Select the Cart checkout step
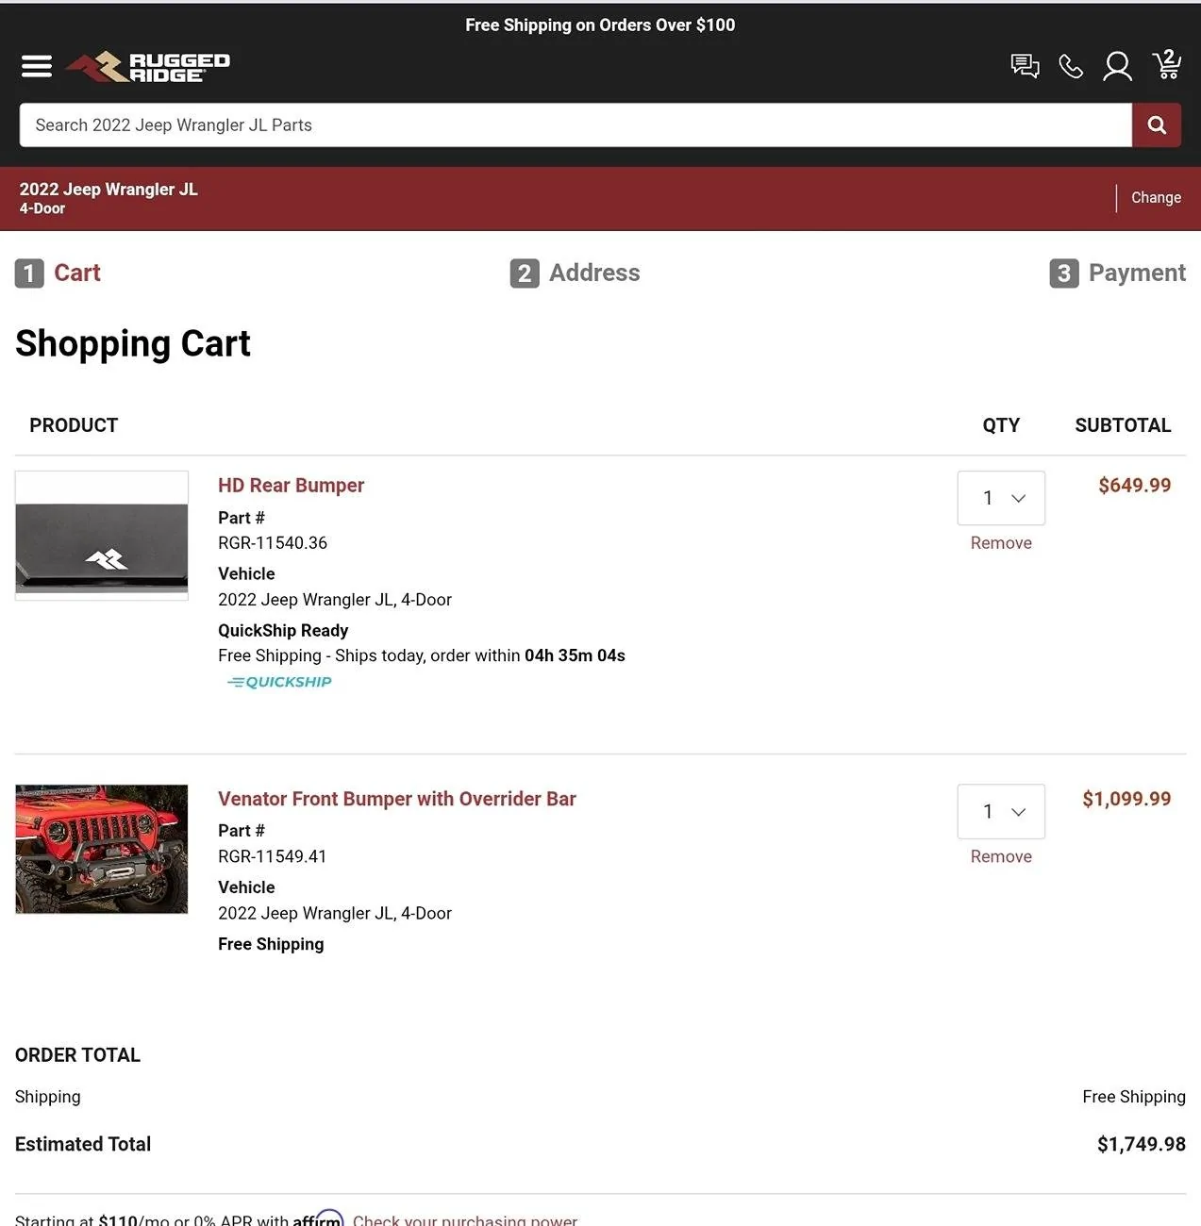Viewport: 1201px width, 1226px height. (x=58, y=273)
